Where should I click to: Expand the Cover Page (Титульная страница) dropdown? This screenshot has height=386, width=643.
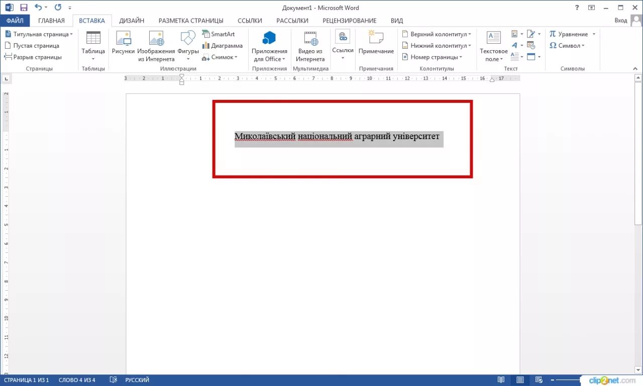(x=71, y=34)
